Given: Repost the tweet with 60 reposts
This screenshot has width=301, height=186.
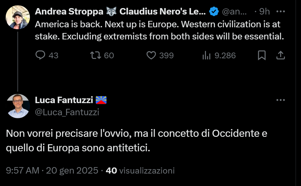Looking at the screenshot, I should coord(96,55).
